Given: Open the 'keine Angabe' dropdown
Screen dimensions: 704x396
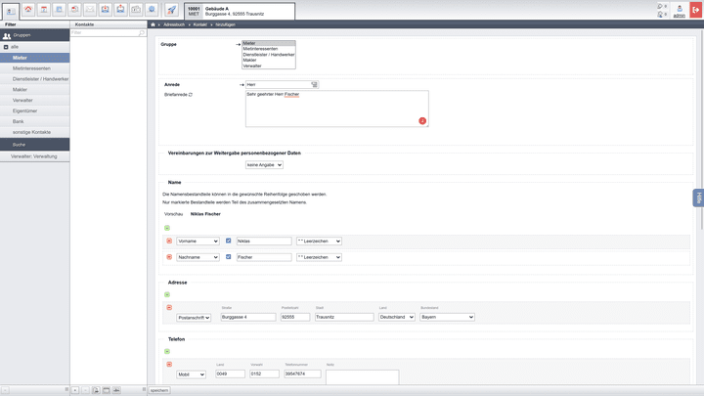Looking at the screenshot, I should [x=264, y=165].
